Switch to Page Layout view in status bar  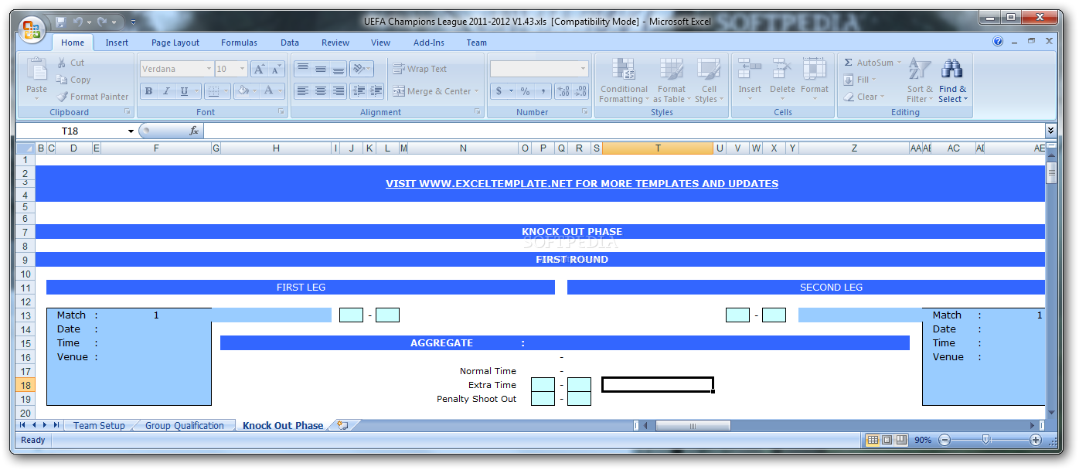[887, 440]
